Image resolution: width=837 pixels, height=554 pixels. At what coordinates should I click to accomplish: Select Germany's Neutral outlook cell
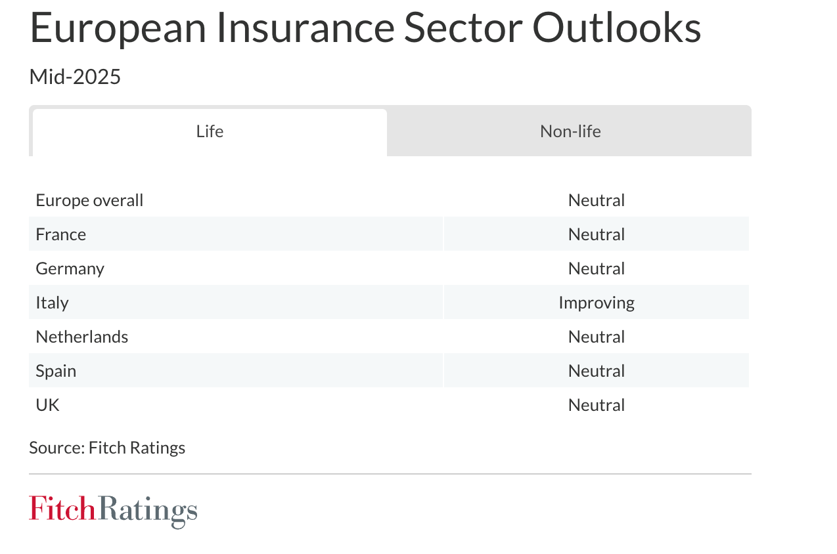[x=597, y=268]
